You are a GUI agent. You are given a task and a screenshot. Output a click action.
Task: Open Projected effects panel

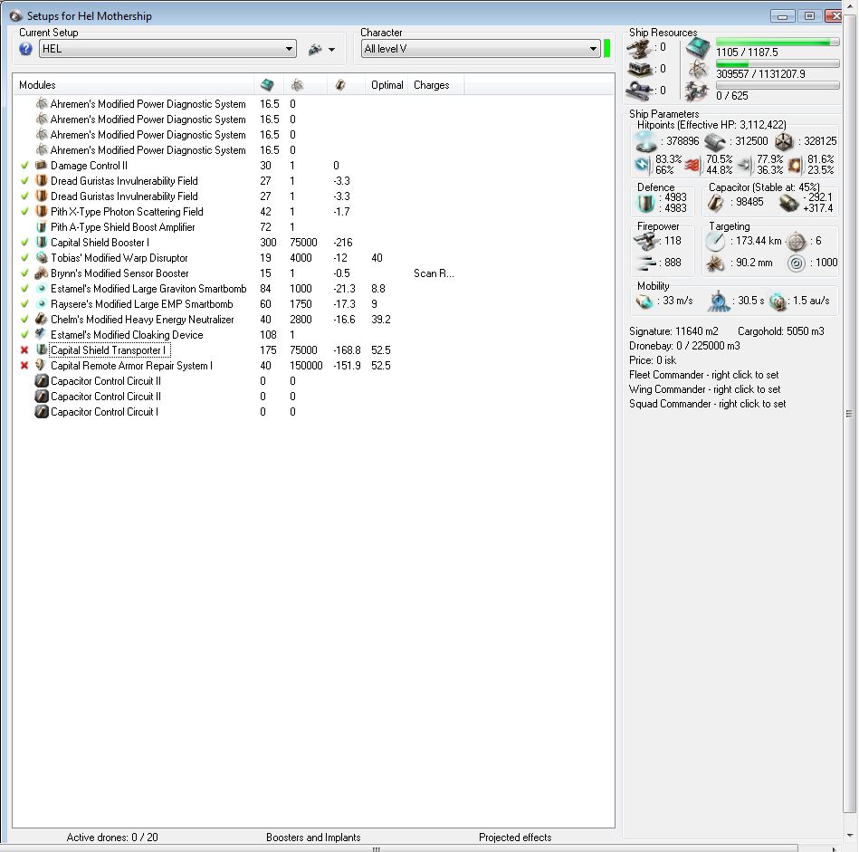click(515, 838)
